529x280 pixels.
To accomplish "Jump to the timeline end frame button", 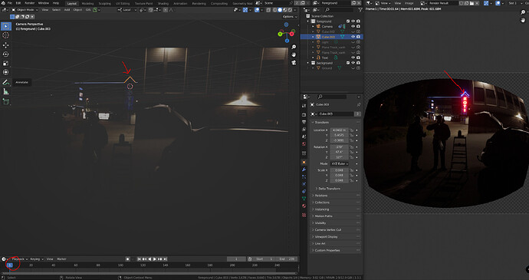I will tap(166, 259).
